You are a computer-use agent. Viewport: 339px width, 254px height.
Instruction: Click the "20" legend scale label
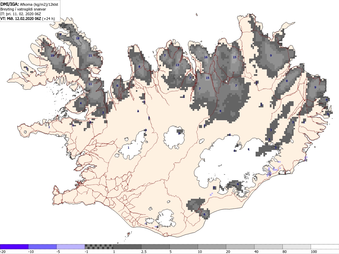[228, 252]
